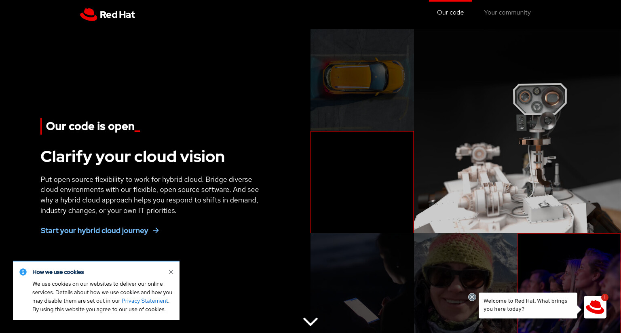Click the scroll-down chevron arrow

(x=310, y=321)
